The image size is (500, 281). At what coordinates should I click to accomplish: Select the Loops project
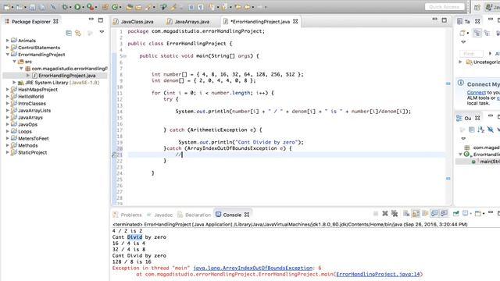25,132
